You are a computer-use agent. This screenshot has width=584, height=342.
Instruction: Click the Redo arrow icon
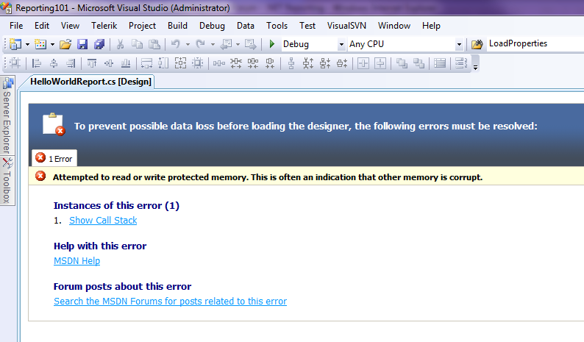[x=200, y=44]
